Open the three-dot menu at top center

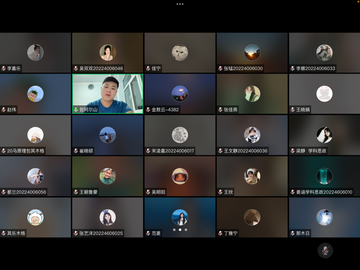[180, 4]
